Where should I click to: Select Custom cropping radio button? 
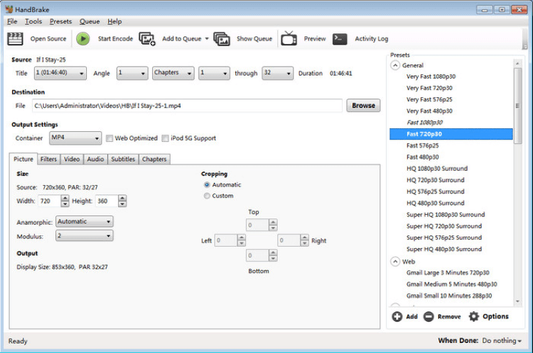[x=207, y=196]
